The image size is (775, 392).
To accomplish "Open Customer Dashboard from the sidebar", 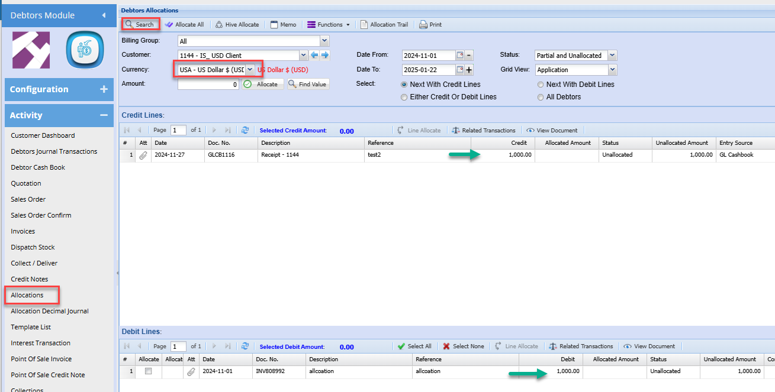I will [x=43, y=135].
